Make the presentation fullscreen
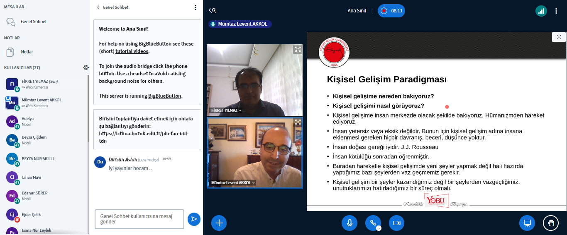Screen dimensions: 567x235 pyautogui.click(x=559, y=37)
